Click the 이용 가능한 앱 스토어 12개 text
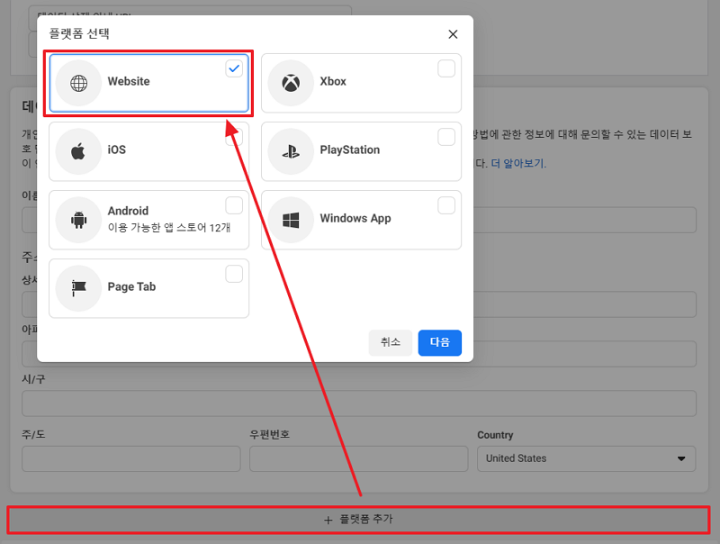The image size is (720, 544). click(x=169, y=228)
